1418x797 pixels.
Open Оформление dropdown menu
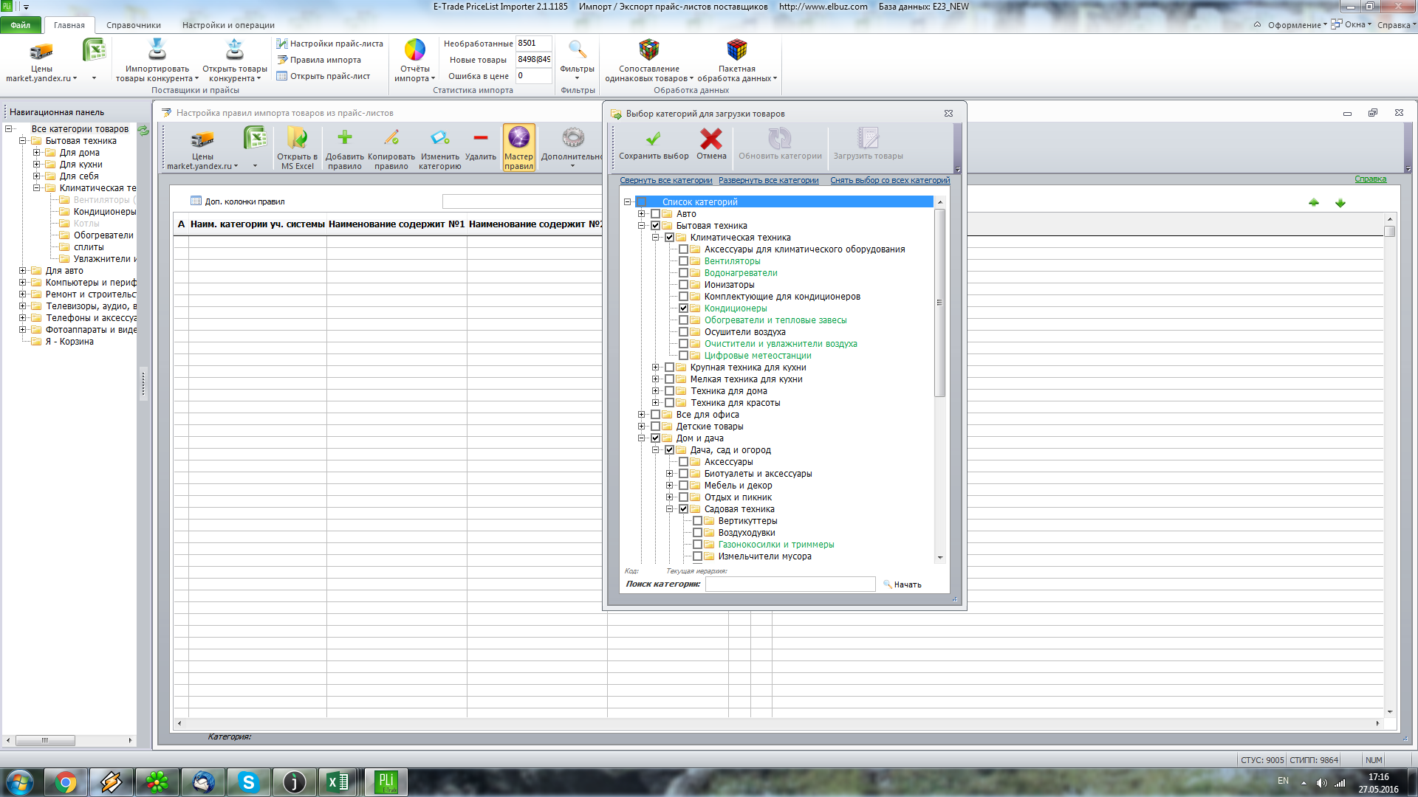(x=1297, y=25)
